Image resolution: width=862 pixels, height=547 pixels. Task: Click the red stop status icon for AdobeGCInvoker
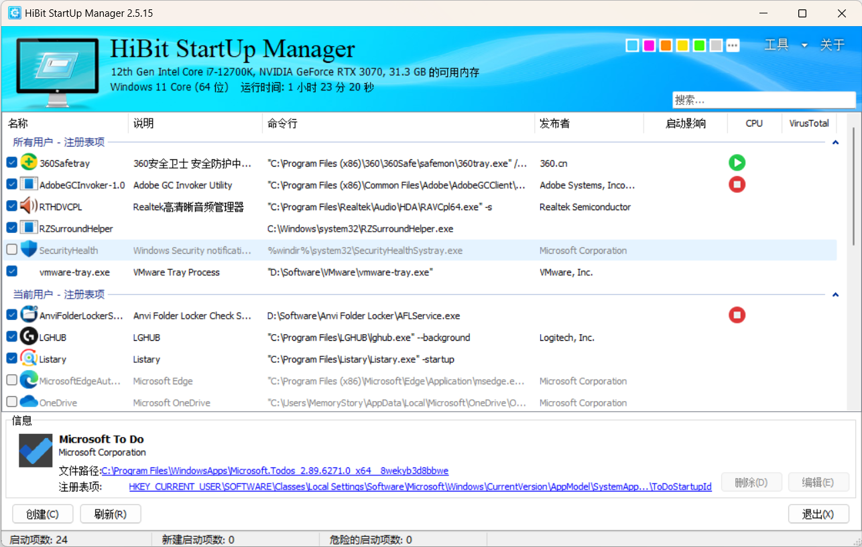(737, 184)
